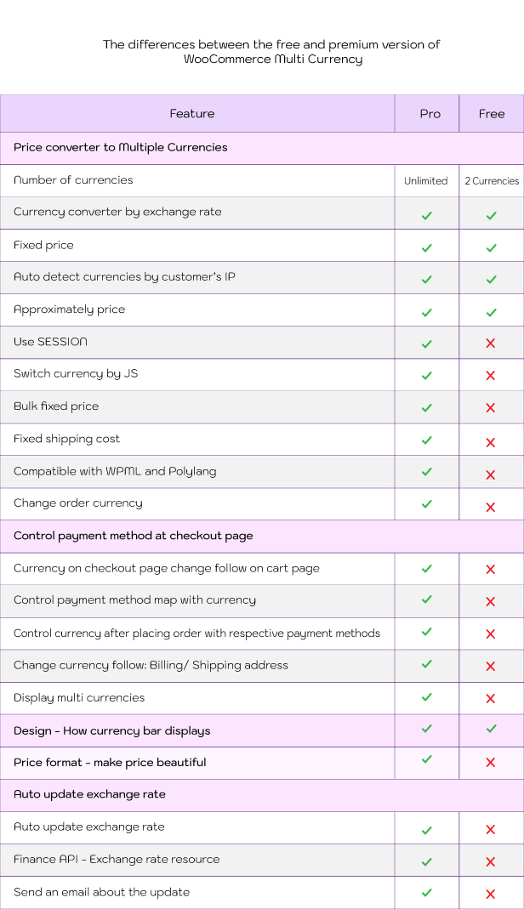Click the Control payment method at checkout section
This screenshot has height=909, width=524.
coord(262,536)
